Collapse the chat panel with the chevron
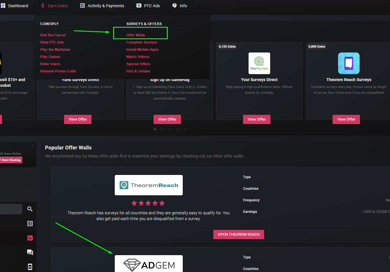 tap(33, 145)
